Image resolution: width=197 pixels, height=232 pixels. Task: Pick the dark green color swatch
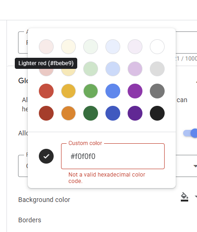point(91,113)
